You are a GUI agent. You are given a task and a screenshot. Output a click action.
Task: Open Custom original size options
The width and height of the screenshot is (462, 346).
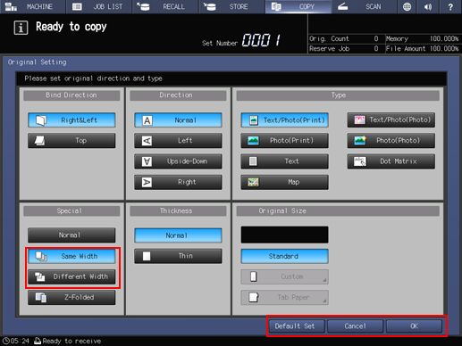pos(285,276)
